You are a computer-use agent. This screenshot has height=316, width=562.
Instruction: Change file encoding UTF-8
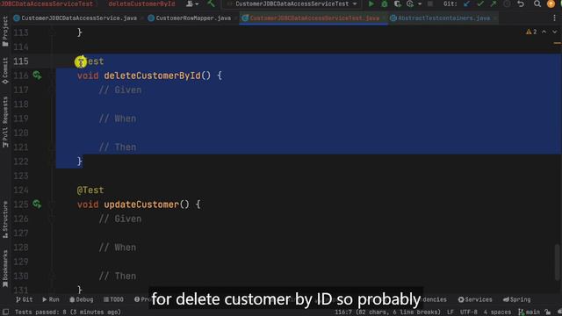tap(469, 312)
